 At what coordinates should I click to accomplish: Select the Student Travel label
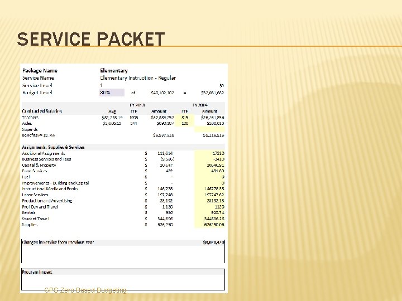(x=35, y=219)
